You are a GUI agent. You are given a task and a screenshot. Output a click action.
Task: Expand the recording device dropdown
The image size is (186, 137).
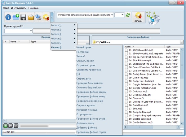pos(112,15)
